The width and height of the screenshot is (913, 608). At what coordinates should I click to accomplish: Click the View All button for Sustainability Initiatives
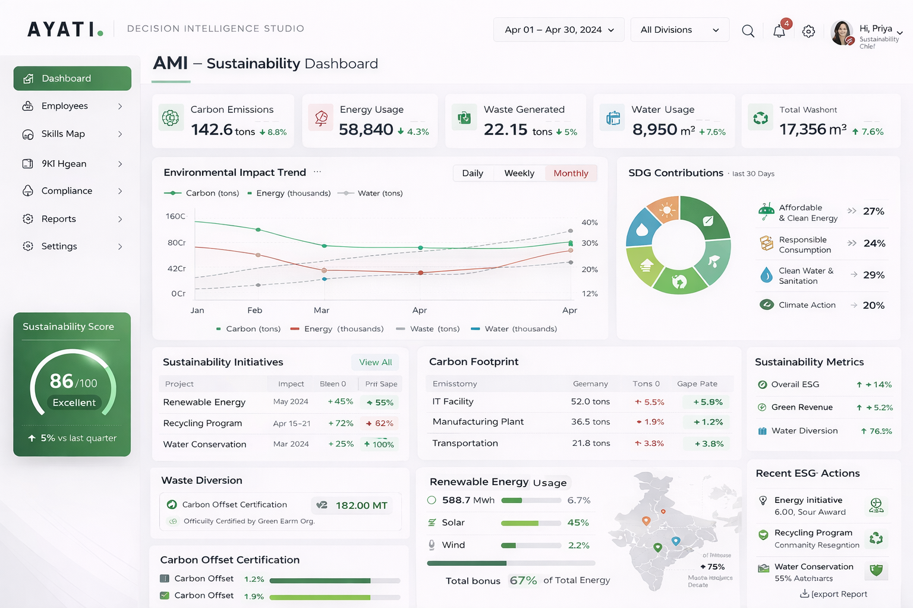374,362
